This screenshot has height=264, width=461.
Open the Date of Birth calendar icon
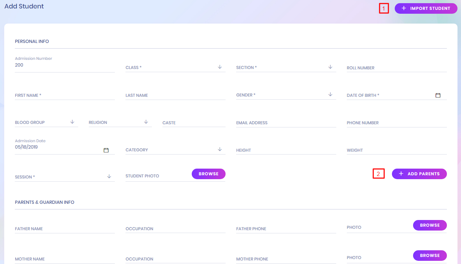pos(438,95)
